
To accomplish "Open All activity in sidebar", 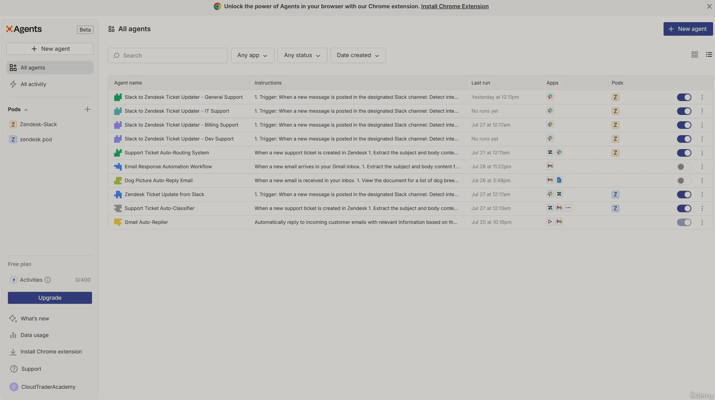I will tap(50, 84).
